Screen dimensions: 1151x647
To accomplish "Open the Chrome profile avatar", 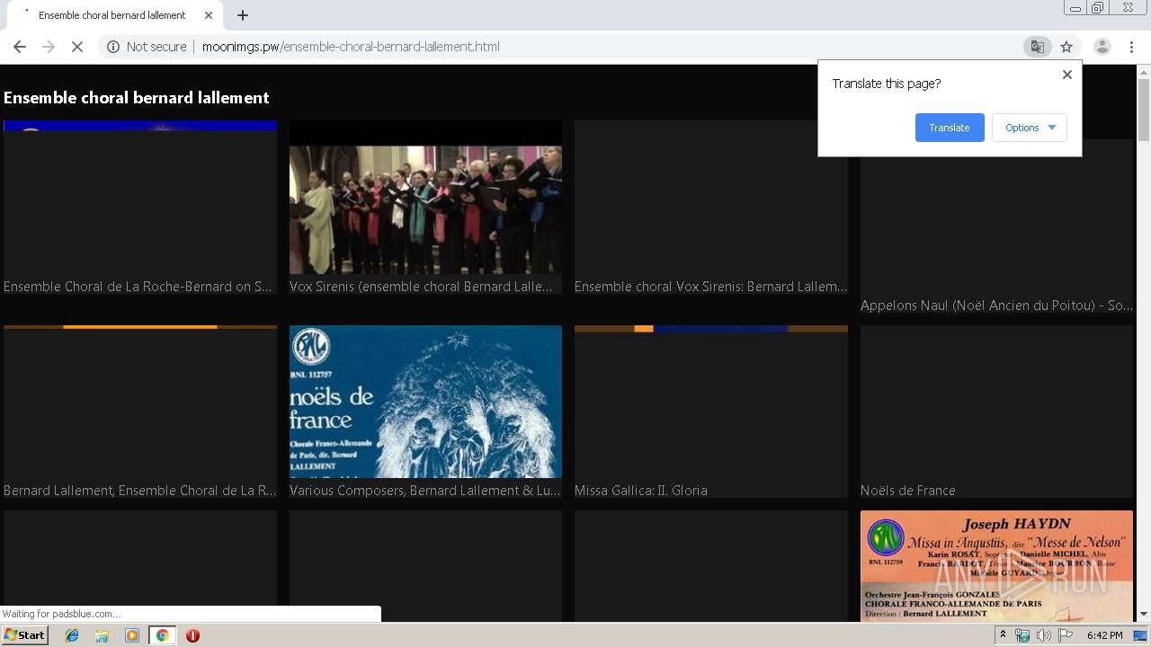I will click(x=1102, y=47).
